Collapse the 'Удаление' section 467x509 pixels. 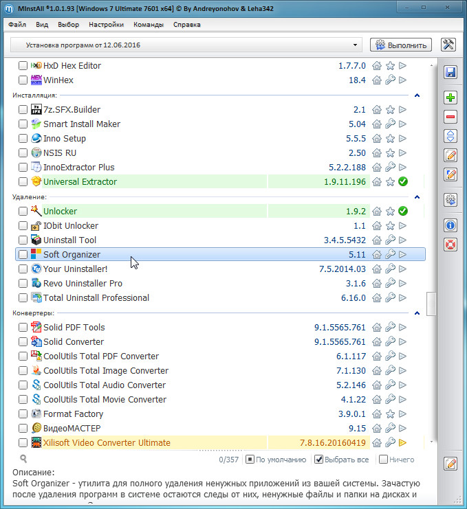pyautogui.click(x=417, y=197)
